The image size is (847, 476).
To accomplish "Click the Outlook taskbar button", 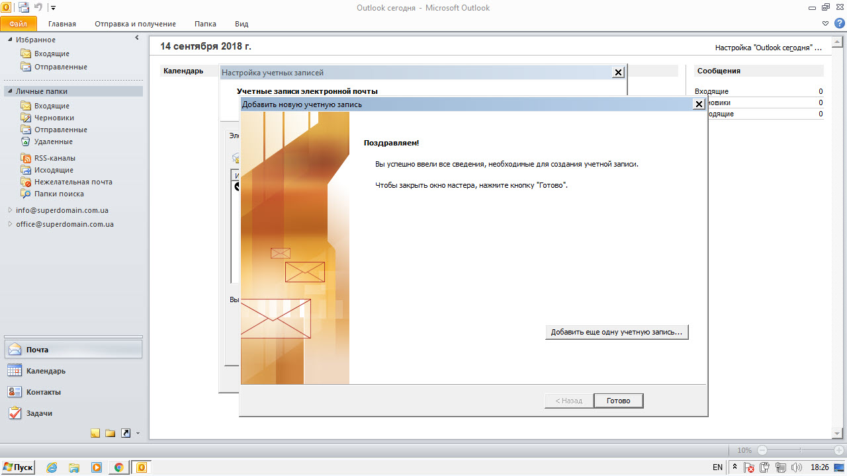I will coord(141,467).
